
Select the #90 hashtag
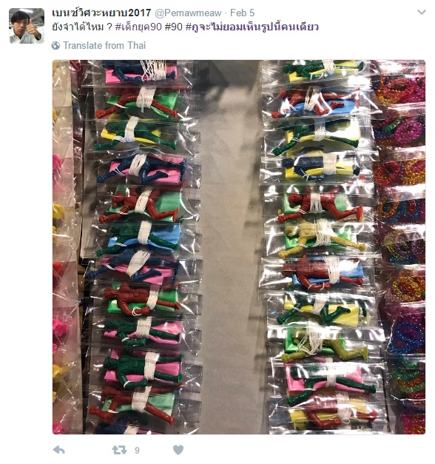click(173, 27)
